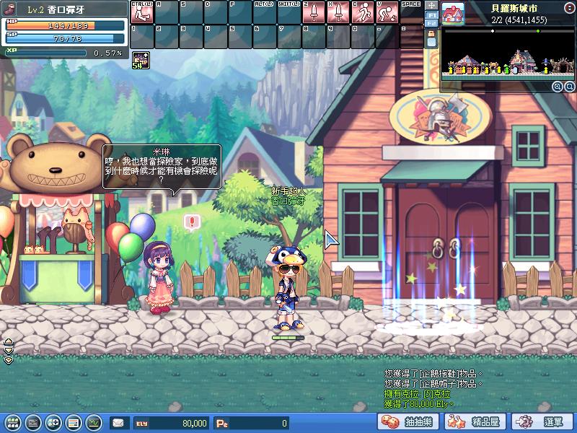Click the EXP boost buff icon
The height and width of the screenshot is (433, 577).
[x=141, y=61]
